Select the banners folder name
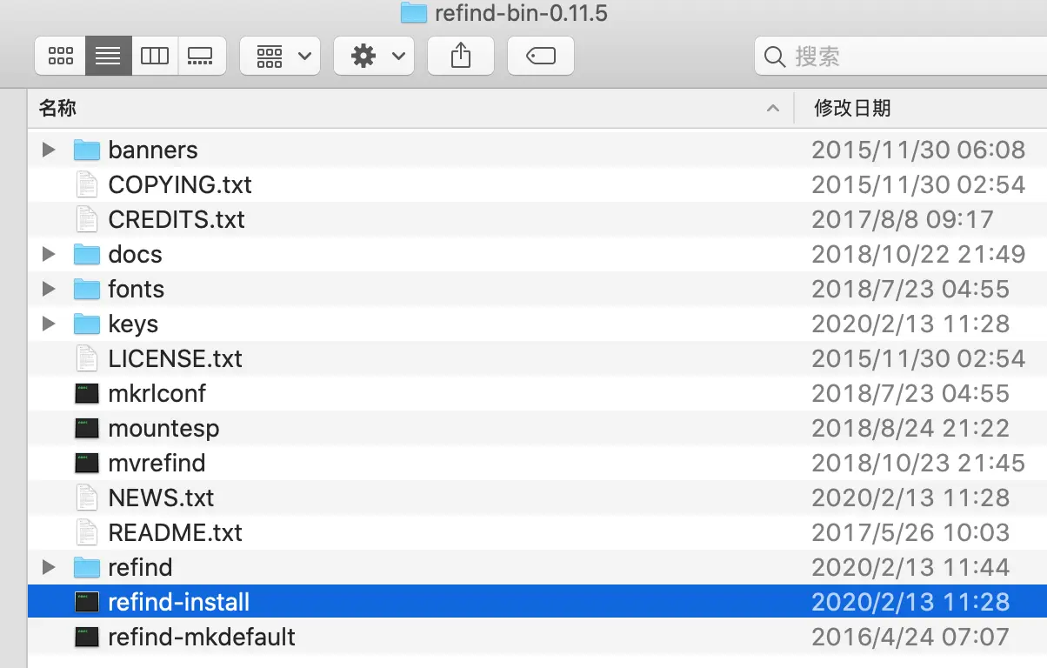Screen dimensions: 1047x668 [153, 150]
